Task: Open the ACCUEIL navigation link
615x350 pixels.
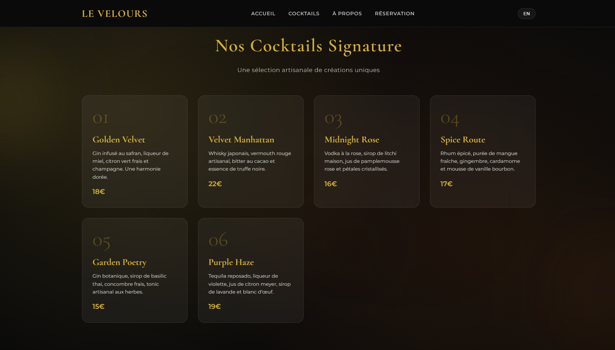Action: click(x=263, y=14)
